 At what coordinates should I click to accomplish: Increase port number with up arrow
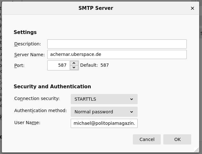pos(74,63)
